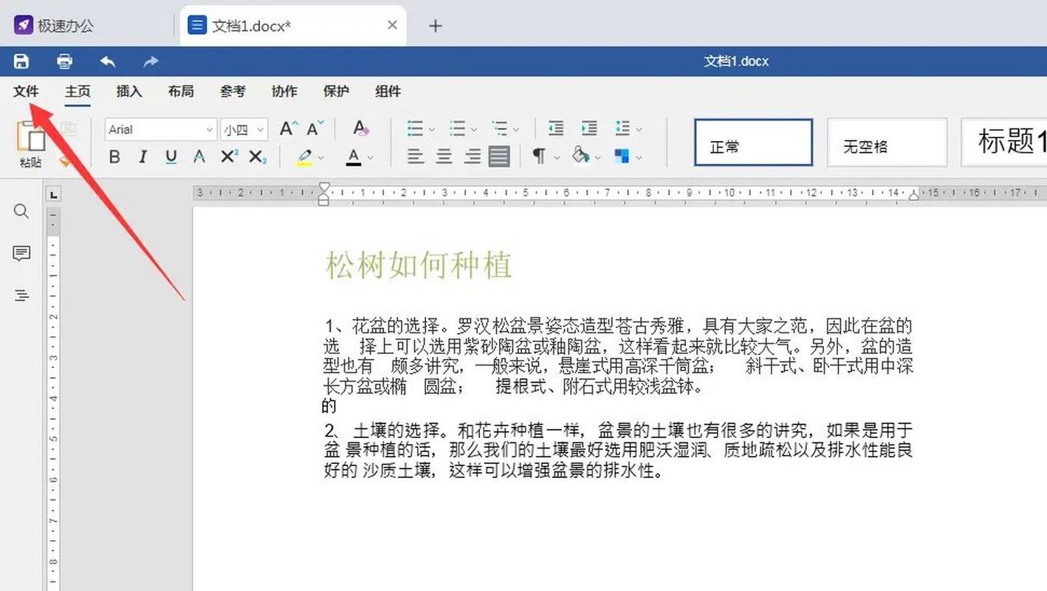The height and width of the screenshot is (591, 1047).
Task: Clear text formatting with the eraser-A icon
Action: pyautogui.click(x=360, y=129)
